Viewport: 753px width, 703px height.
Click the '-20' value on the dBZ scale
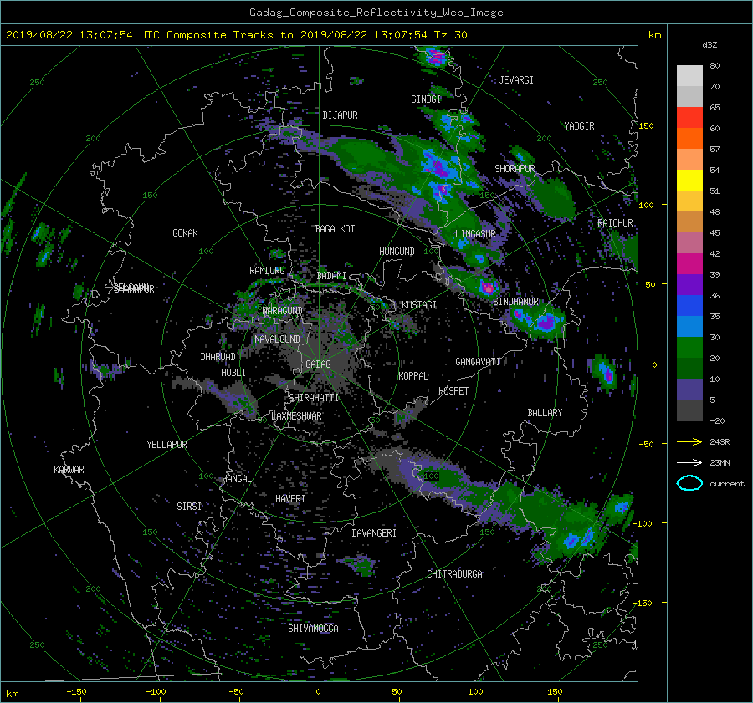click(717, 420)
